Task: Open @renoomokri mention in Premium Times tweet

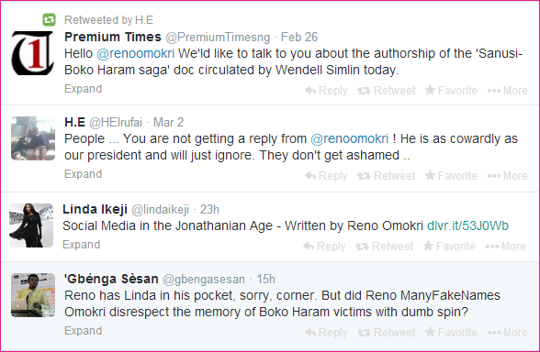Action: pos(135,53)
